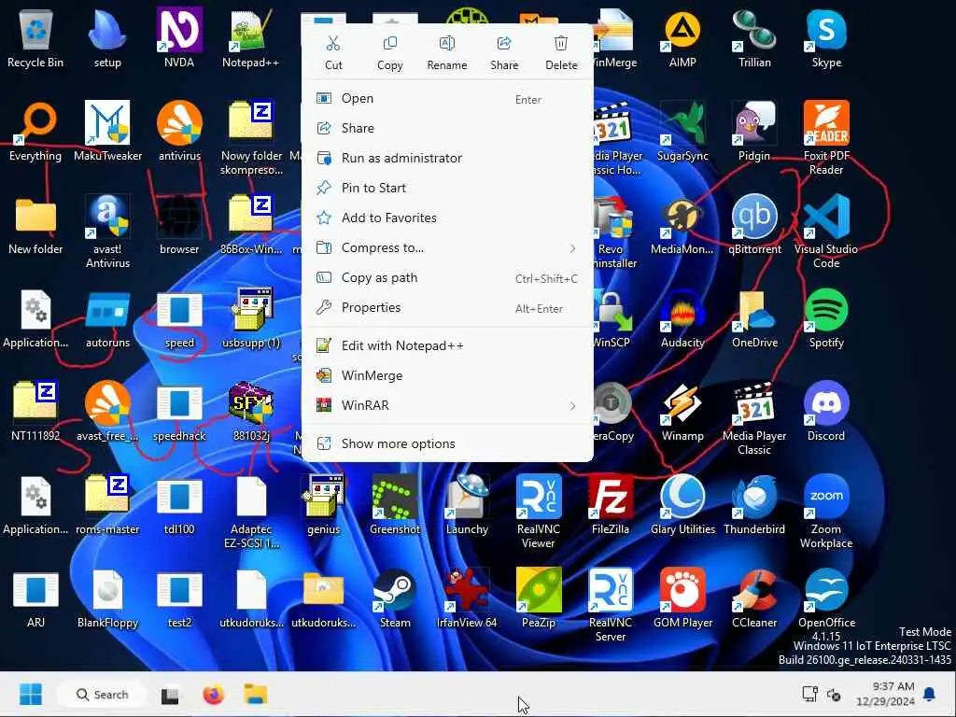
Task: Open Task View from the taskbar
Action: 170,694
